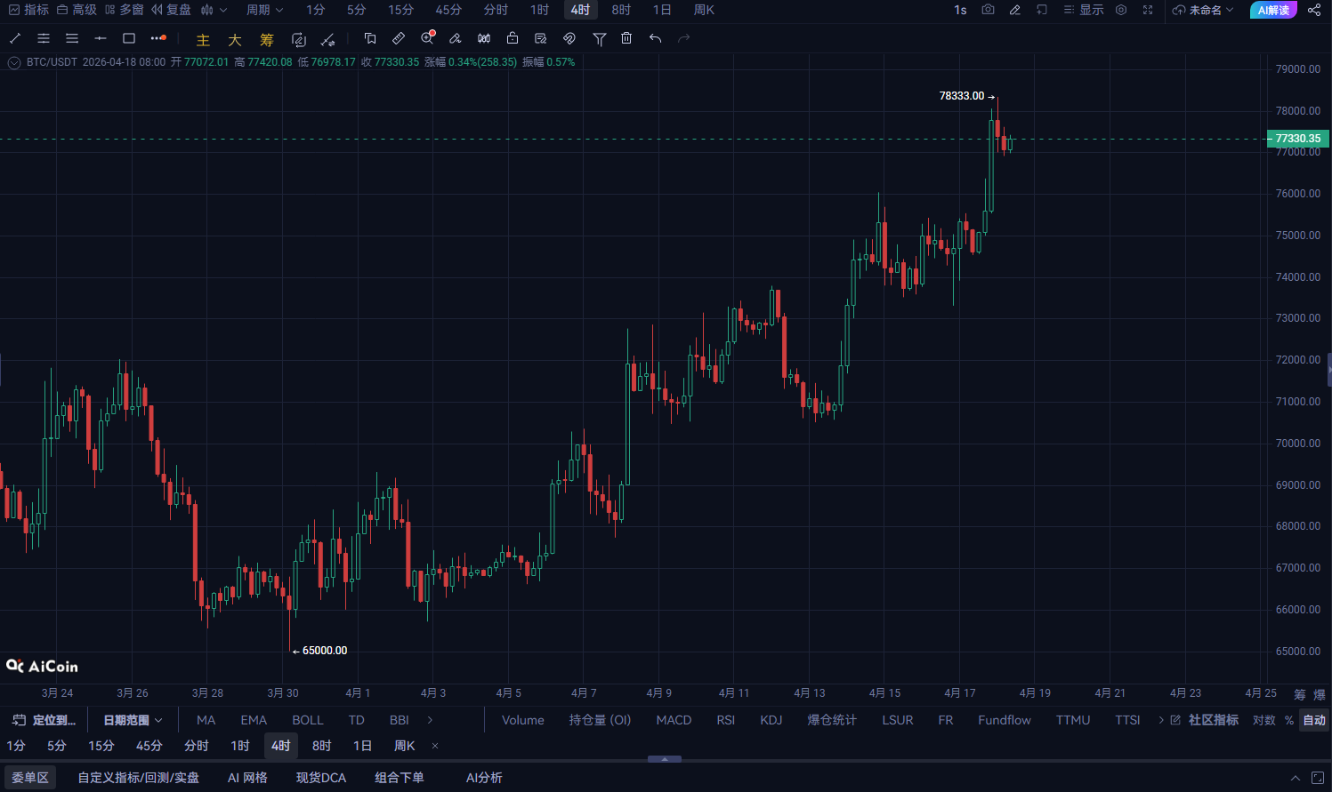1332x792 pixels.
Task: Open the 未命名 layout dropdown
Action: pos(1203,10)
